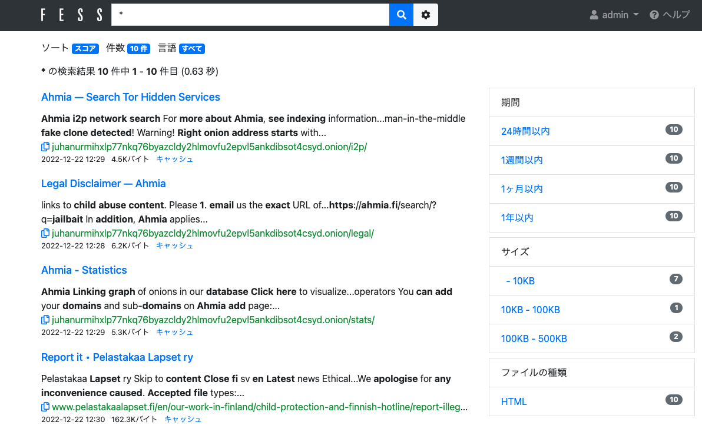Image resolution: width=702 pixels, height=435 pixels.
Task: Click the magnifier search button
Action: click(401, 15)
